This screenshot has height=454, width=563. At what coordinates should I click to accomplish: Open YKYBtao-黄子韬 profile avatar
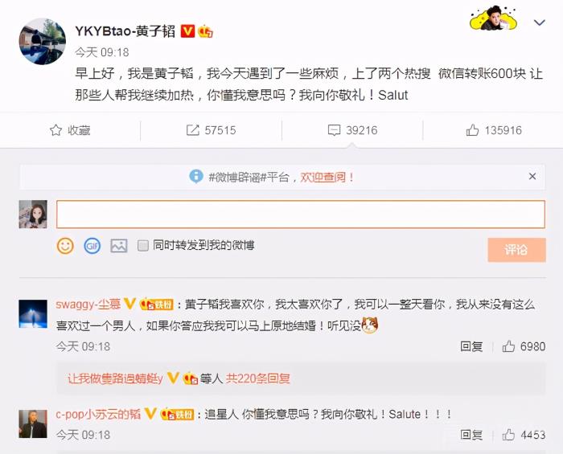42,41
